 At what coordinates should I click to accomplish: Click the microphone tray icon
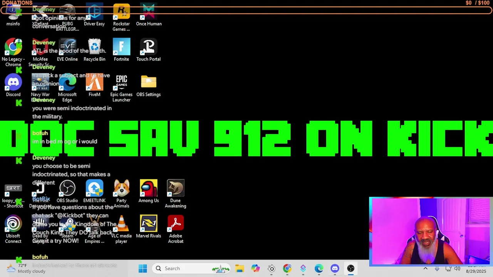[x=437, y=269]
